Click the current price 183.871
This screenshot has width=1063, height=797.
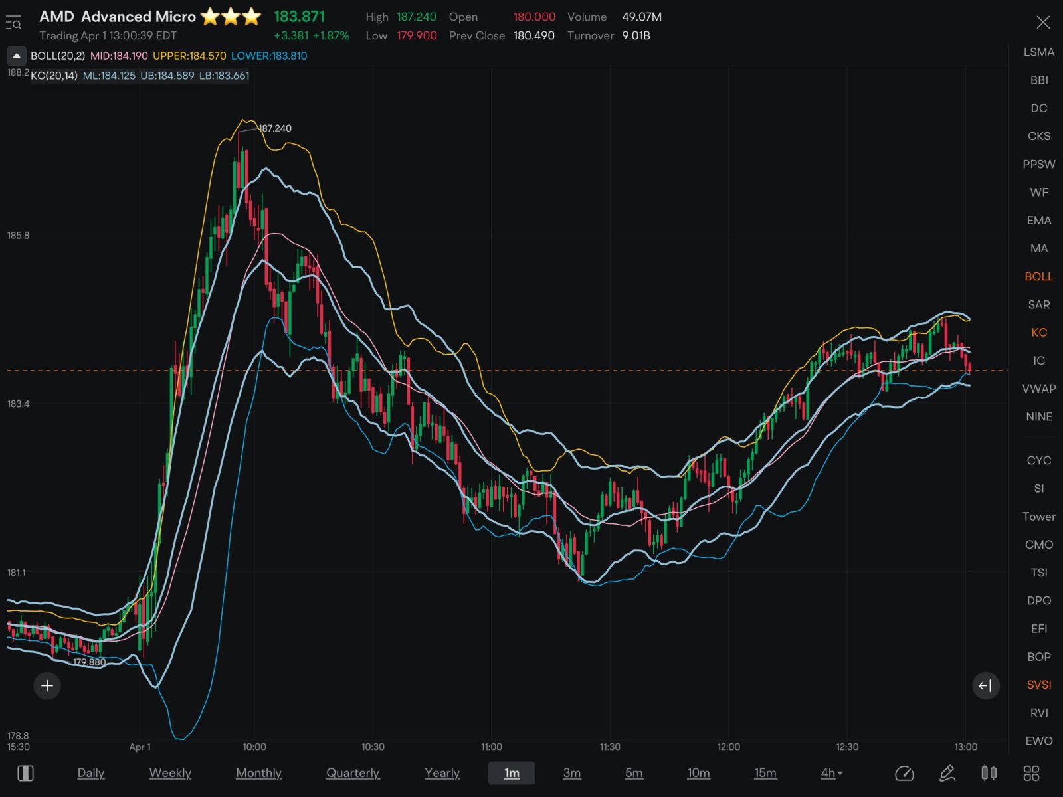pos(299,17)
